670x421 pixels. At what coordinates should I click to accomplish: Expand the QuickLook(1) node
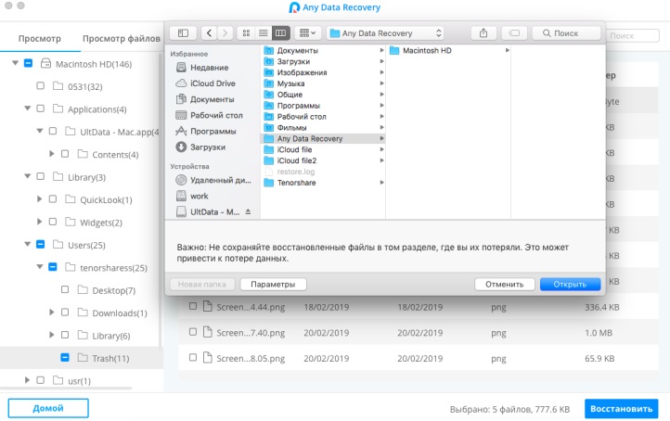point(39,199)
